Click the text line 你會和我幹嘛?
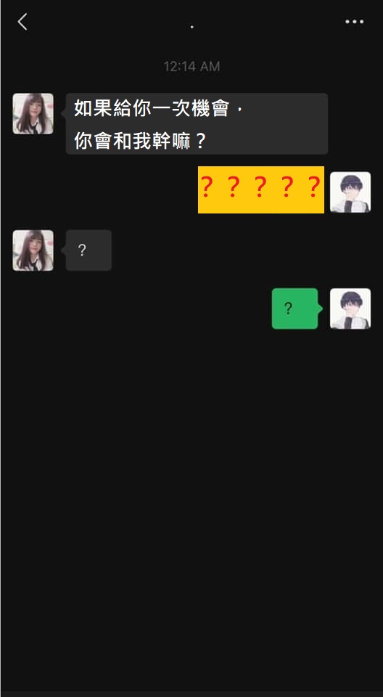The width and height of the screenshot is (383, 697). pos(139,141)
